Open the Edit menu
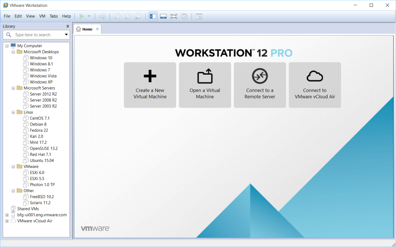Image resolution: width=396 pixels, height=247 pixels. click(x=18, y=16)
